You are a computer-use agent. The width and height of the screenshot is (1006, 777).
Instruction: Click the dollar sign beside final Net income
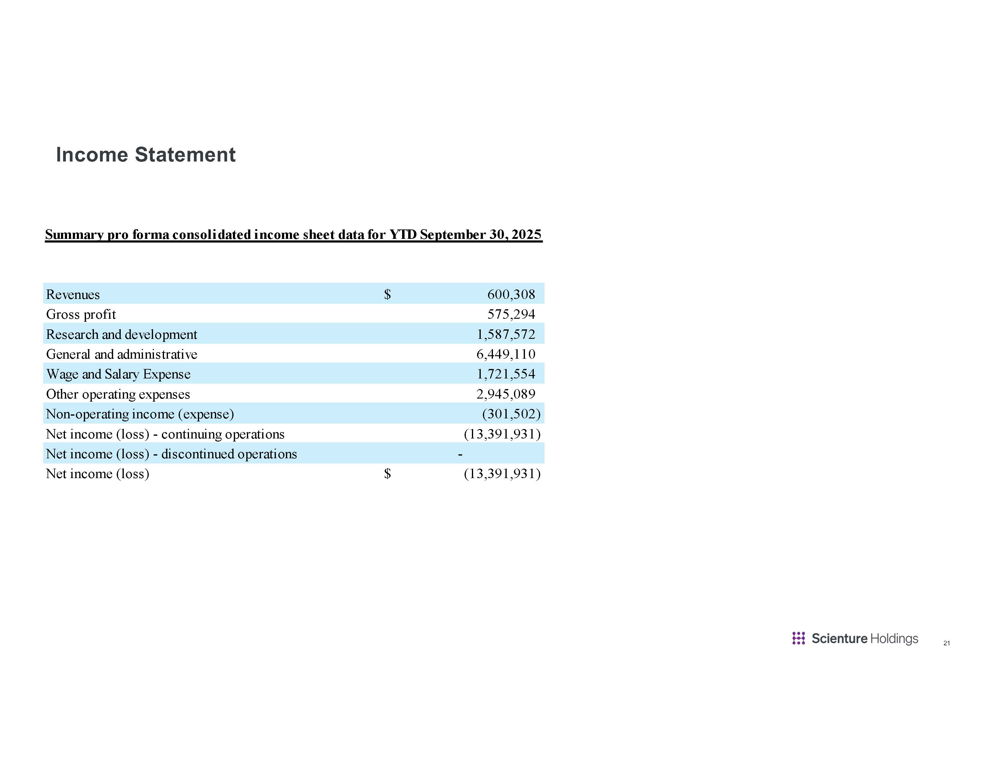[387, 474]
